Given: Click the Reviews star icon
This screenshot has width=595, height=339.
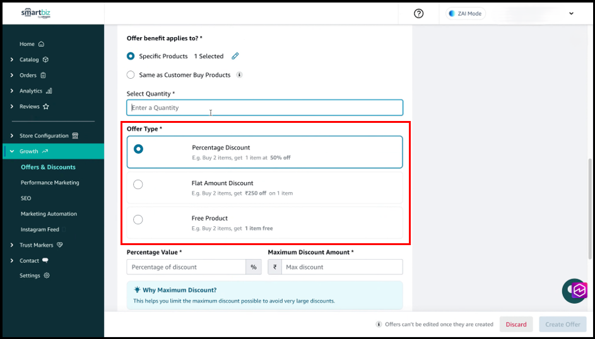Looking at the screenshot, I should (46, 106).
